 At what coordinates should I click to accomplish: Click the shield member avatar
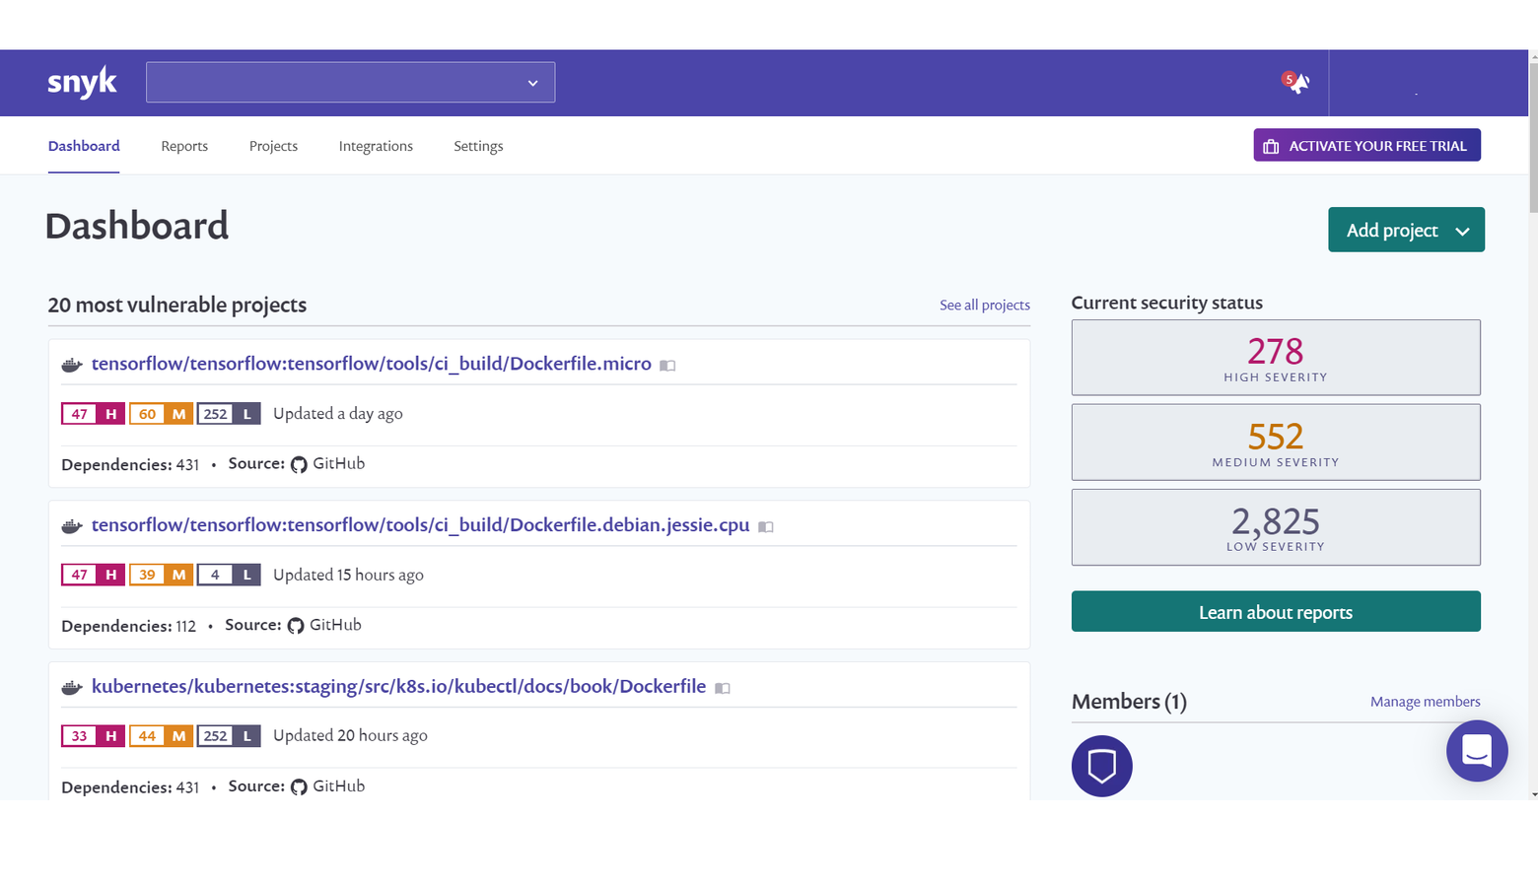point(1101,766)
